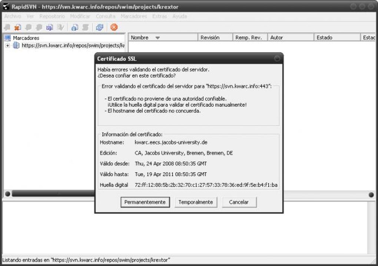Image resolution: width=378 pixels, height=266 pixels.
Task: Click the Válido desde date 24 Apr 2008
Action: [x=171, y=163]
